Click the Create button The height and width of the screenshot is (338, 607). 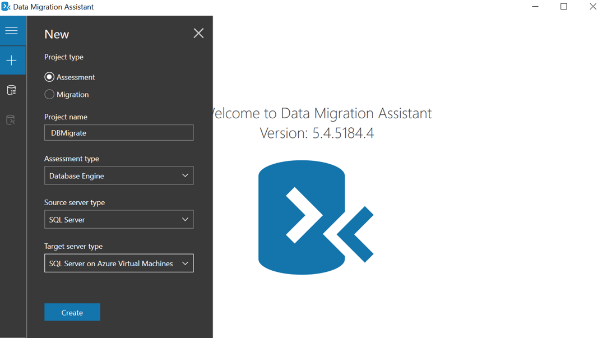pyautogui.click(x=72, y=312)
